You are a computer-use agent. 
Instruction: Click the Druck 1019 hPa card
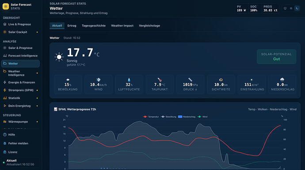coord(190,84)
